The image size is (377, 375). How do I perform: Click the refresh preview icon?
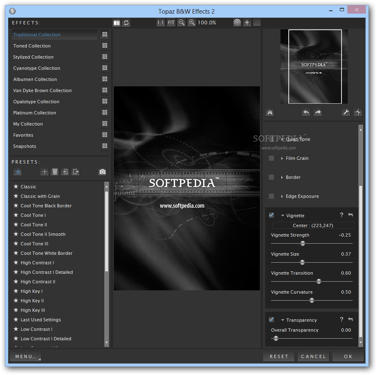click(x=127, y=23)
